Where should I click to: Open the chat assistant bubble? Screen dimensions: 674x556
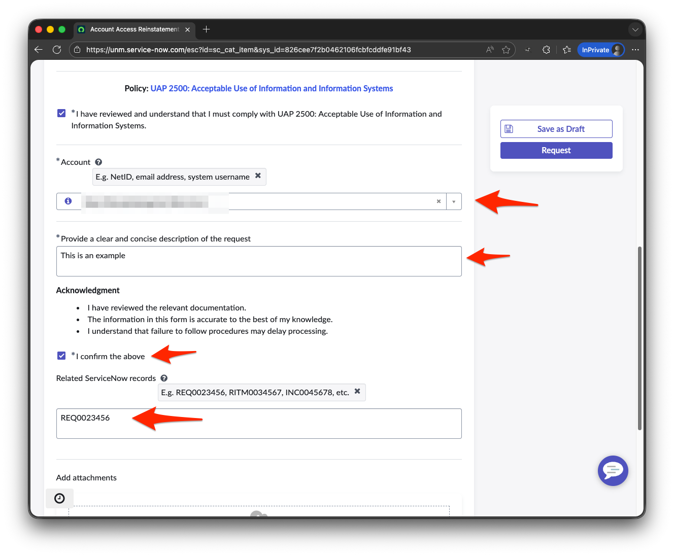pos(613,471)
